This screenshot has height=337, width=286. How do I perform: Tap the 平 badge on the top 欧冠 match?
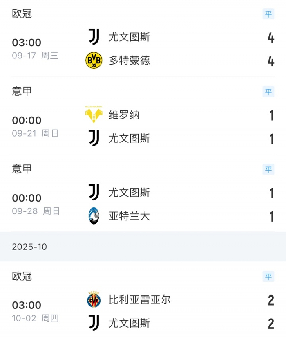[268, 14]
